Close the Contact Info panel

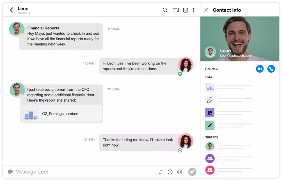pyautogui.click(x=206, y=10)
